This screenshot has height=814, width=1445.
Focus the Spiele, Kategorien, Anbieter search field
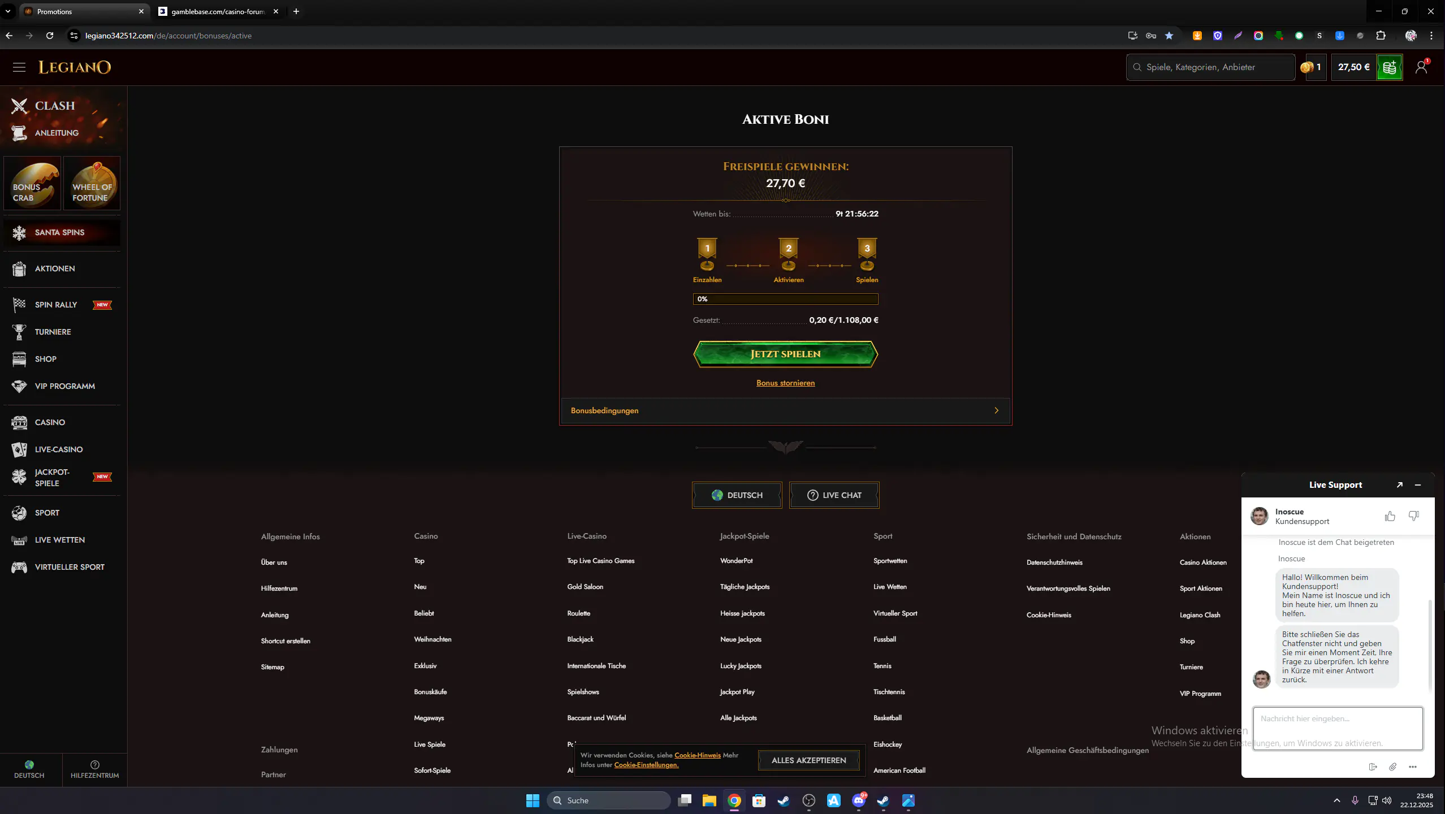pyautogui.click(x=1210, y=67)
